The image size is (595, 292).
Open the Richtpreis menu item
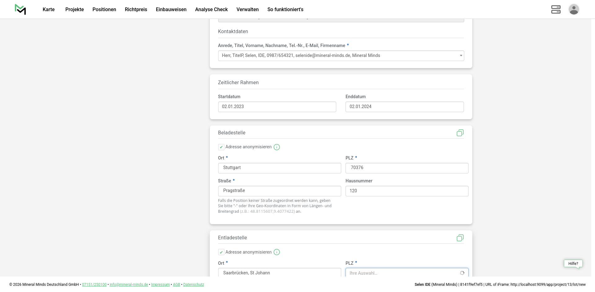tap(136, 9)
